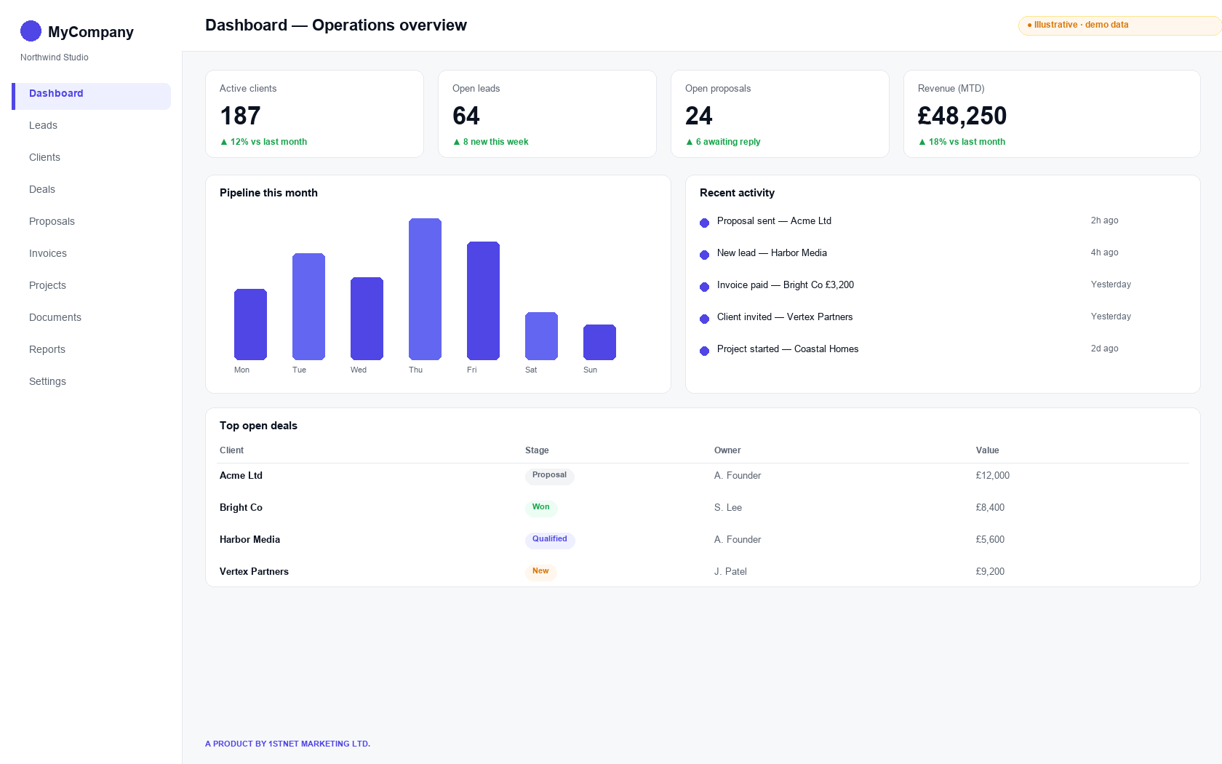Click the bullet icon beside Proposal sent — Acme Ltd
The height and width of the screenshot is (764, 1222).
click(x=704, y=223)
